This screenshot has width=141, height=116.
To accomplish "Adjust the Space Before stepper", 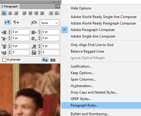I will [x=9, y=46].
